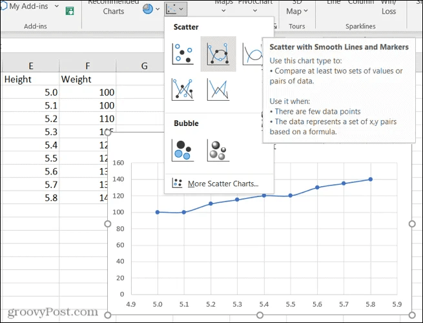
Task: Click horizontal axis label 5.9
Action: pos(397,304)
